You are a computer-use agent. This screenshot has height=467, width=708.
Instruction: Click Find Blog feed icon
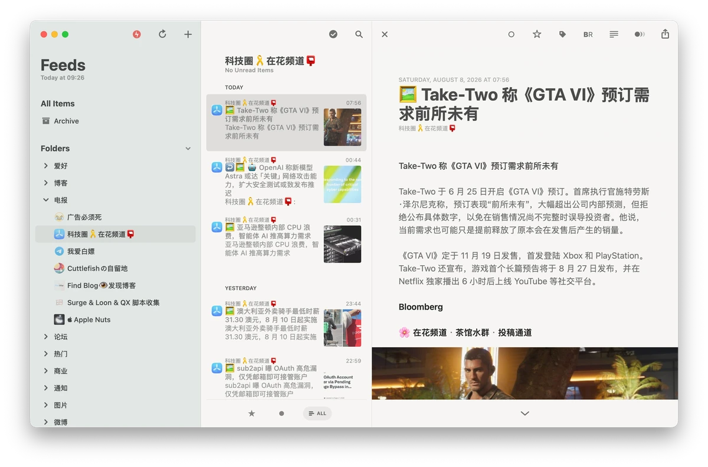click(x=59, y=285)
